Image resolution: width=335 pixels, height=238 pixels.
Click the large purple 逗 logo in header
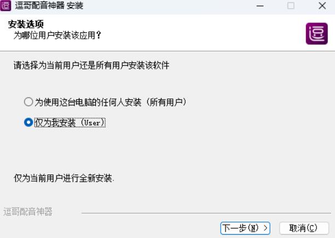316,34
